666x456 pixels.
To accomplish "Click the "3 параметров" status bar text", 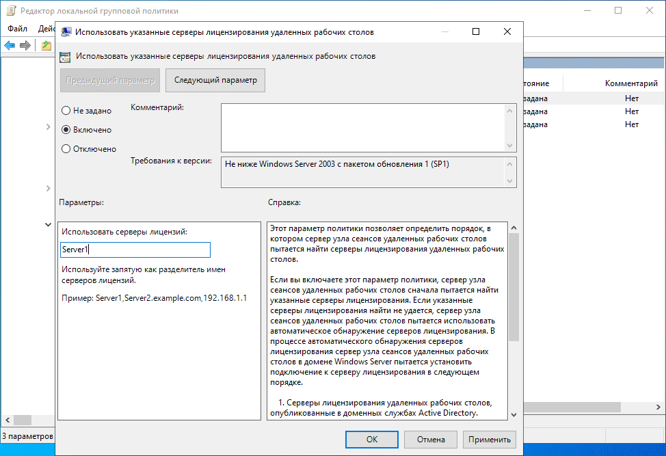I will tap(27, 436).
